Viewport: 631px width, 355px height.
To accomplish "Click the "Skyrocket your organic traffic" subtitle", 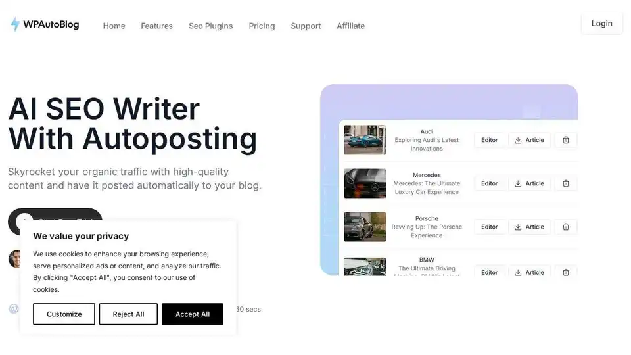I will 134,179.
